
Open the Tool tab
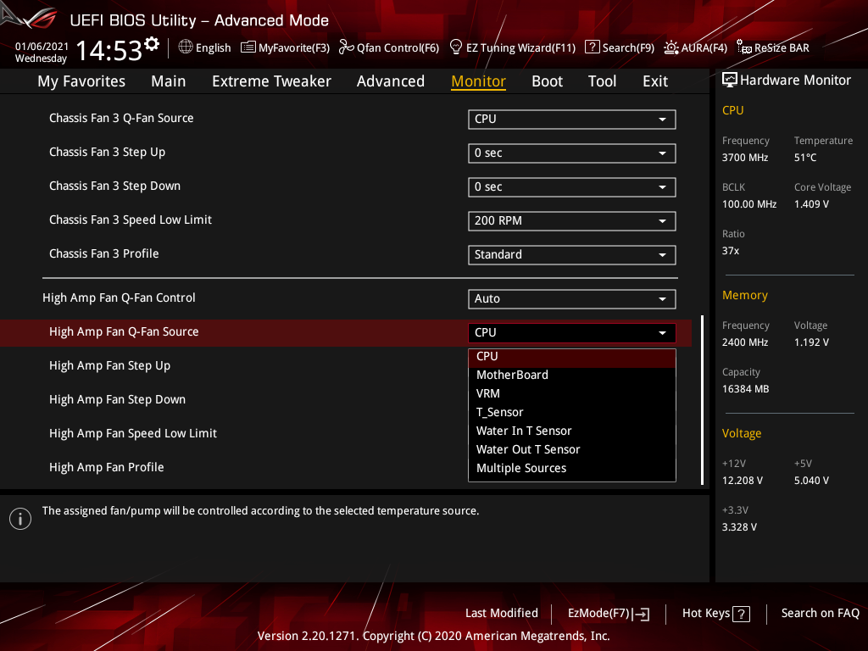pos(602,81)
